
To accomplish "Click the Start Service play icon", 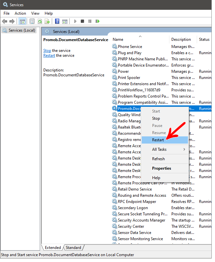I will click(75, 22).
